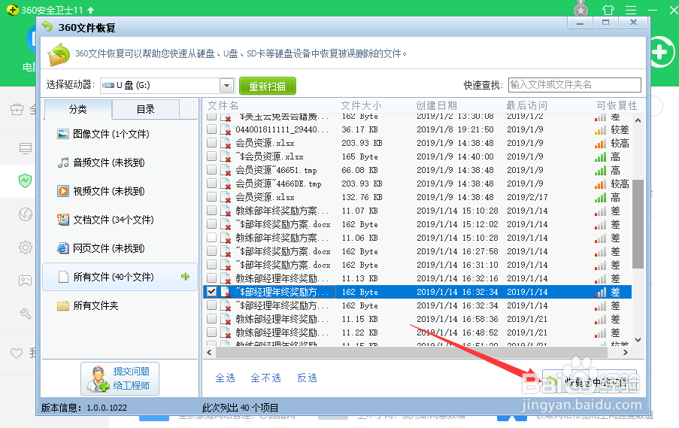Image resolution: width=679 pixels, height=428 pixels.
Task: Select checkbox for 044001811111_29440 file
Action: pos(211,129)
